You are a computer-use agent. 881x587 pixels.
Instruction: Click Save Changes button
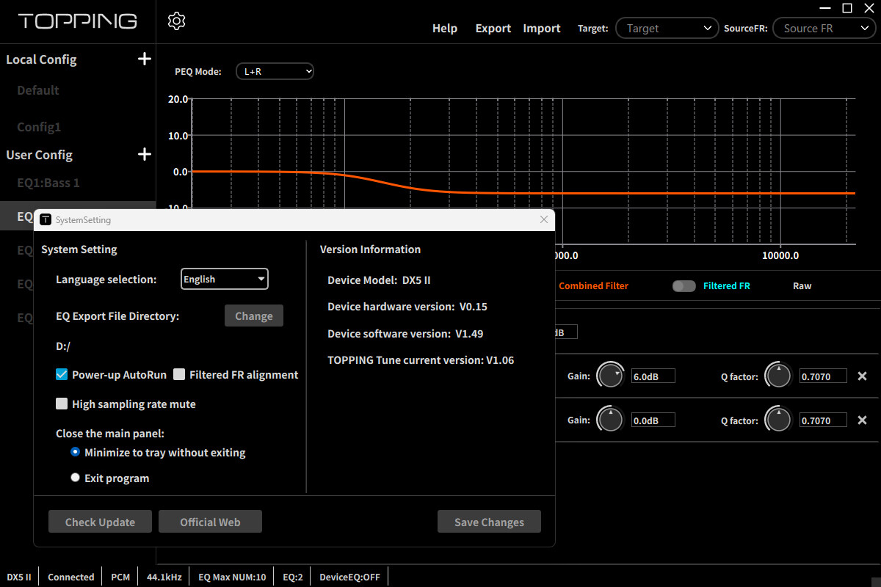click(489, 522)
